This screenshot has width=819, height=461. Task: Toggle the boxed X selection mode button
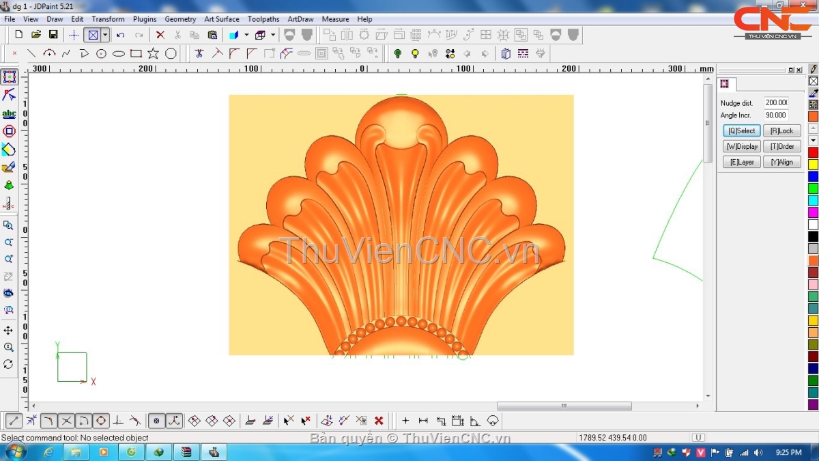(93, 35)
